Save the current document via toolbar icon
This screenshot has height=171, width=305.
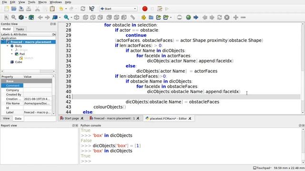click(21, 9)
